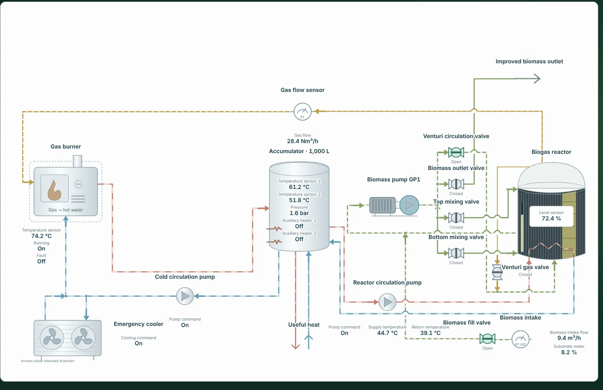Click the Biomass fill valve symbol
This screenshot has height=390, width=603.
(487, 339)
